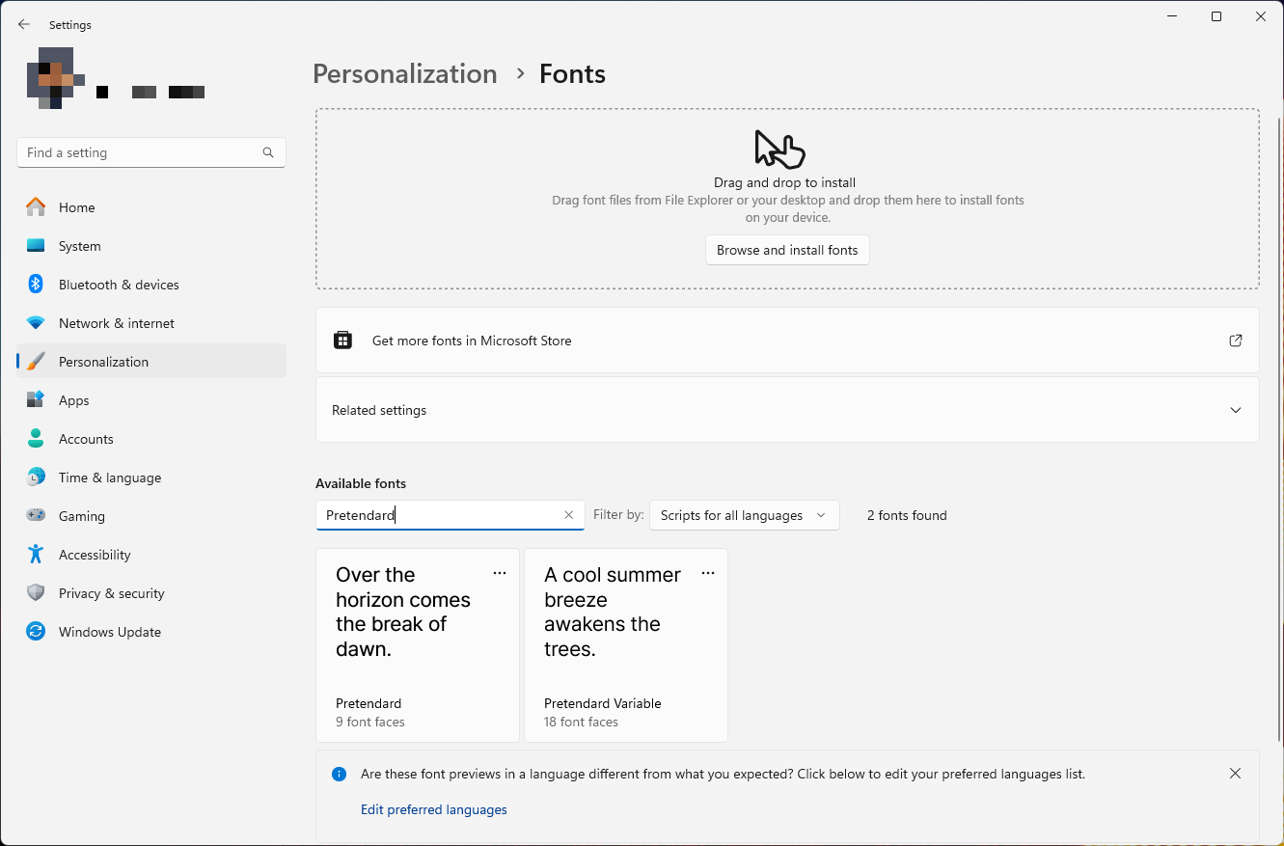1284x846 pixels.
Task: Click the Microsoft Store bag icon
Action: coord(342,340)
